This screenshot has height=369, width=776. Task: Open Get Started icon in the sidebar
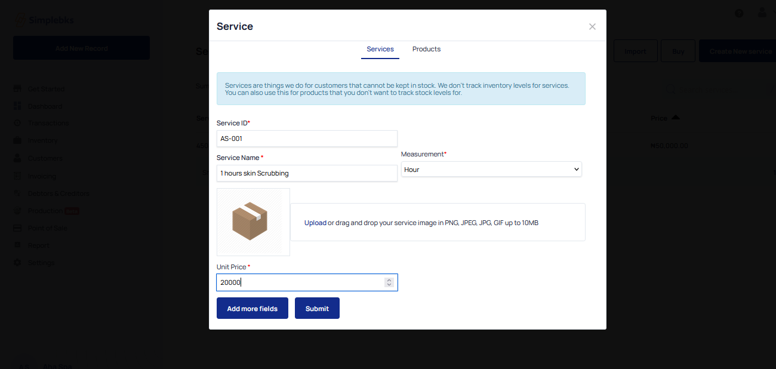17,88
